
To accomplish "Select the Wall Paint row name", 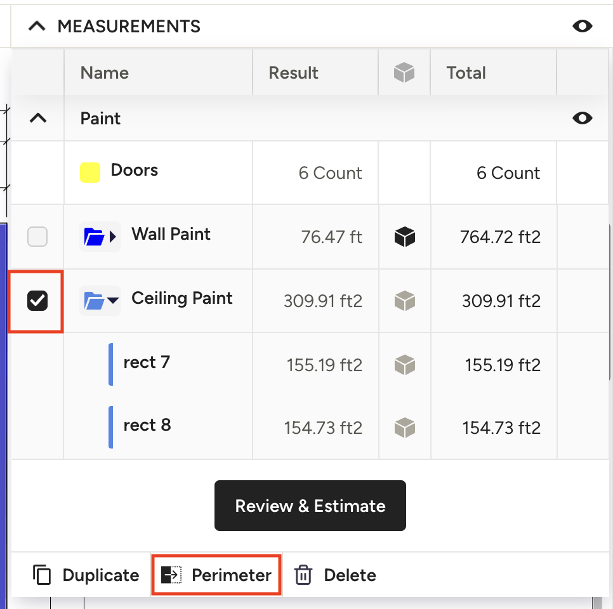I will (x=171, y=234).
